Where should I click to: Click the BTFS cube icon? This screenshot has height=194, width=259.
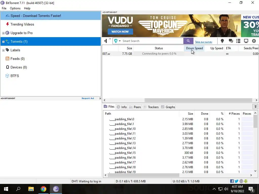tap(7, 76)
